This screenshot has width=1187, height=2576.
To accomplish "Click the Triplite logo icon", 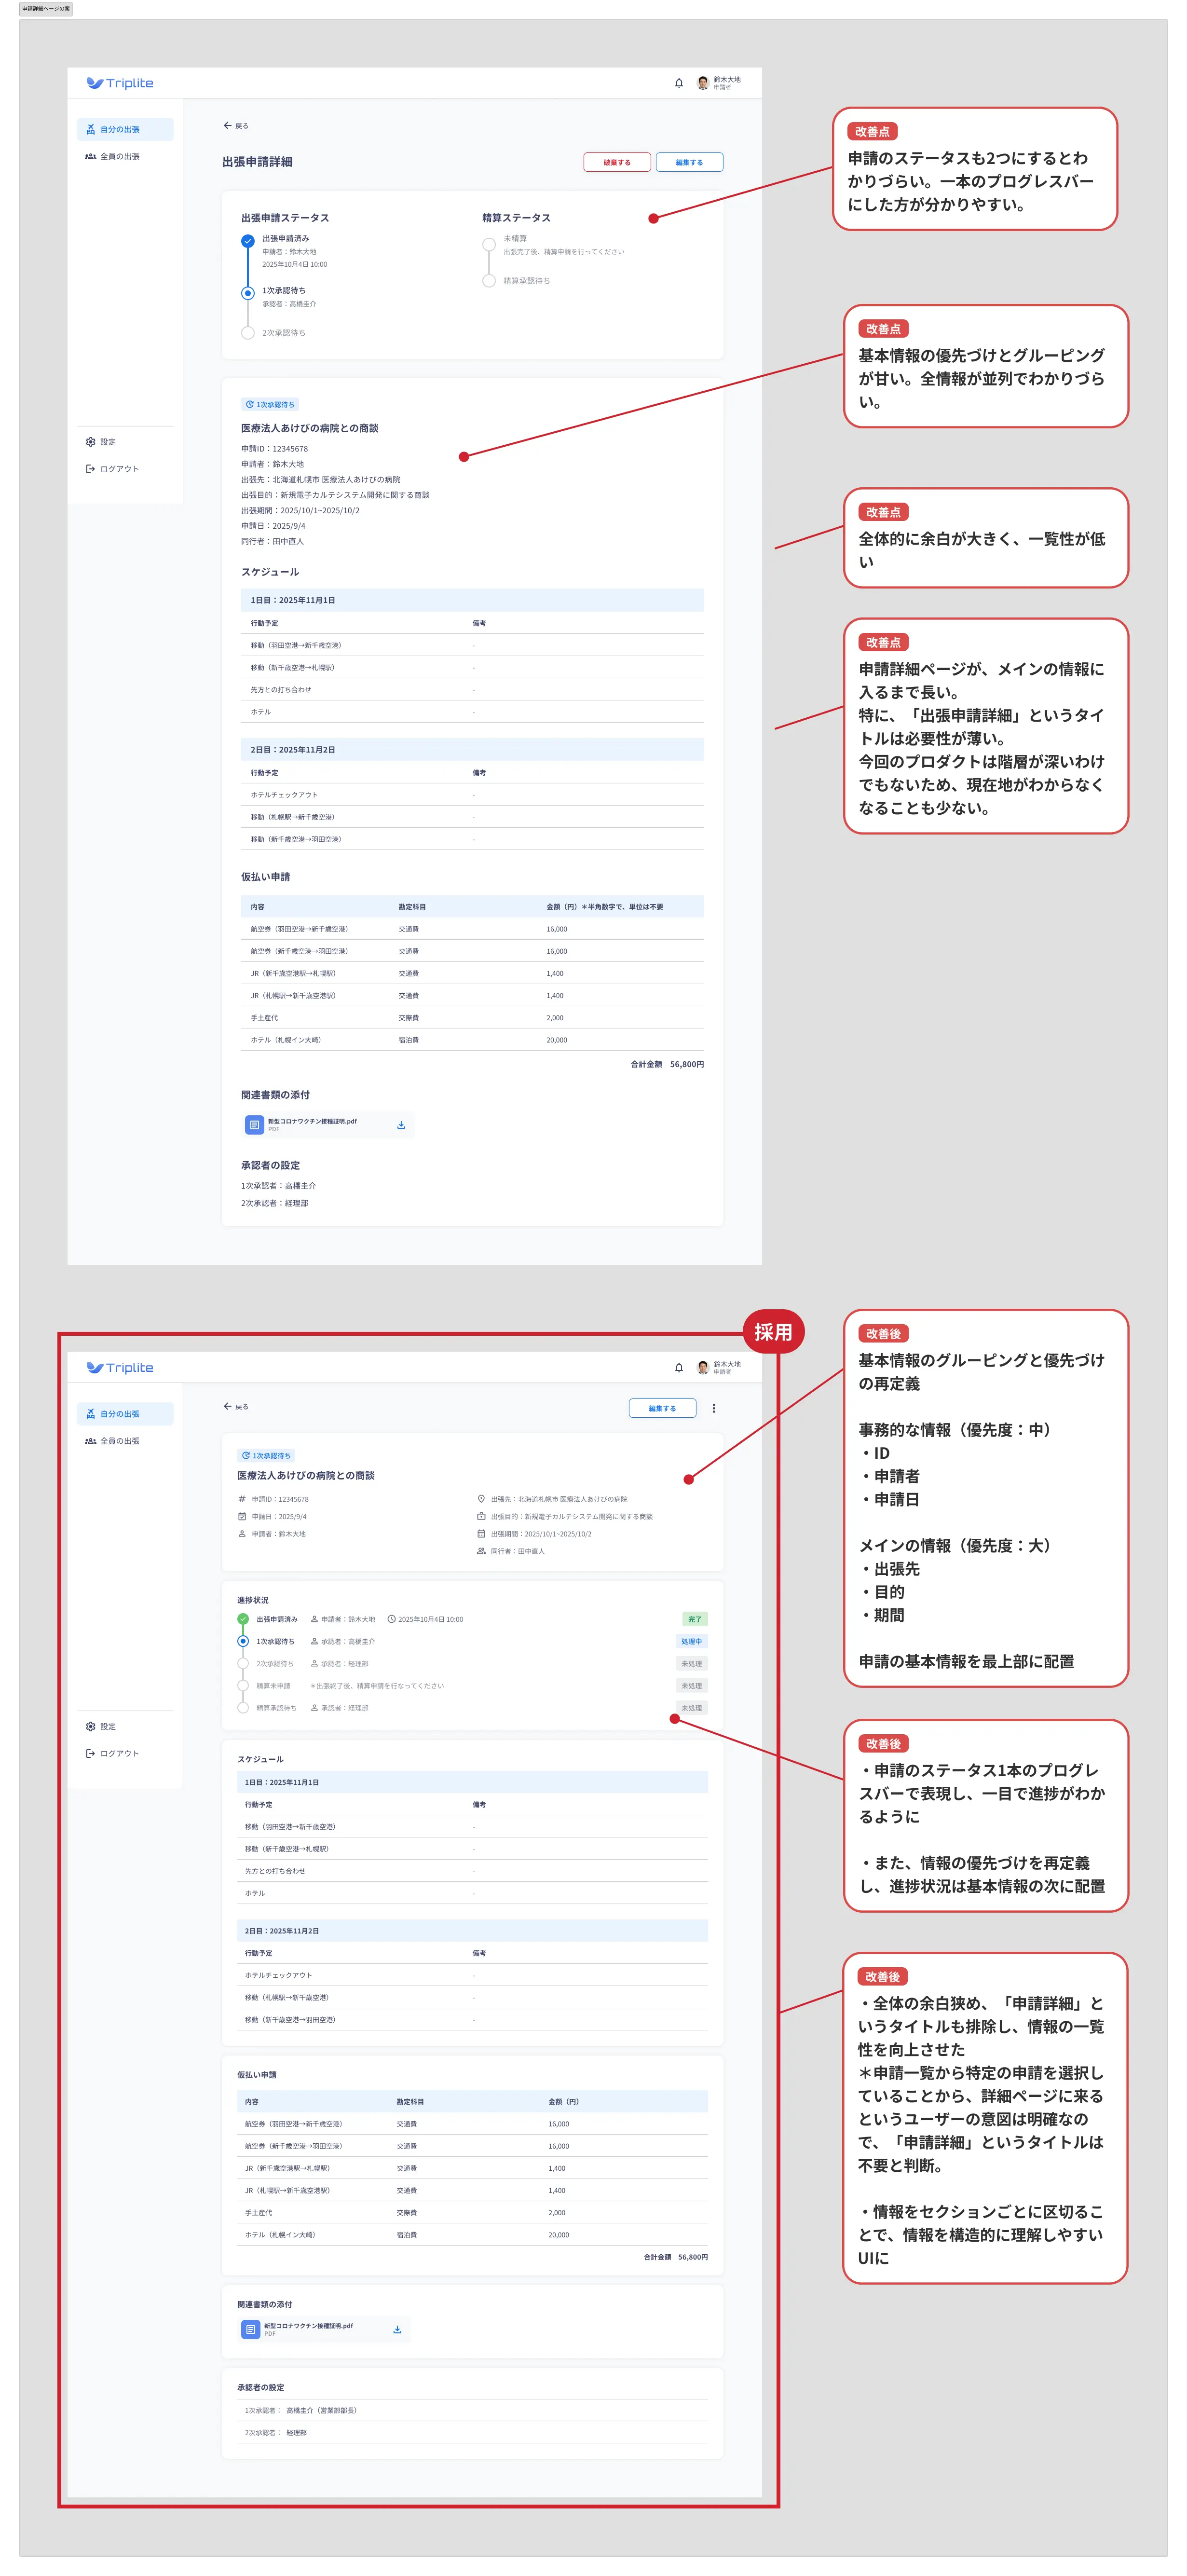I will [x=96, y=84].
